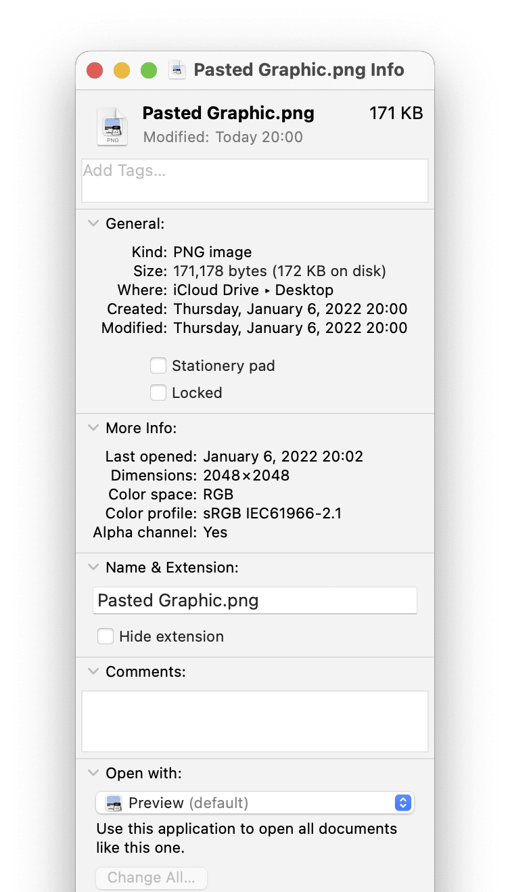Viewport: 510px width, 892px height.
Task: Click the Pasted Graphic.png name field
Action: coord(254,600)
